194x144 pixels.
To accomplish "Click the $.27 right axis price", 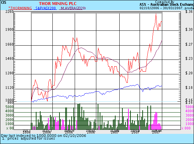I will coord(189,44).
